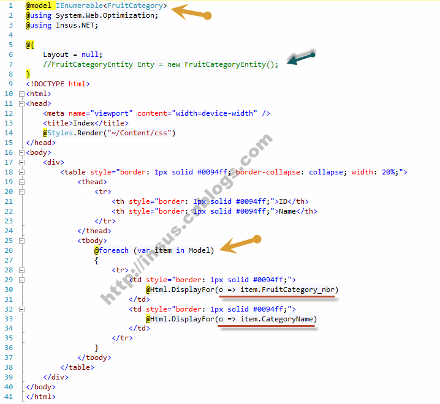Collapse the <tr> block on line 20

(x=21, y=192)
